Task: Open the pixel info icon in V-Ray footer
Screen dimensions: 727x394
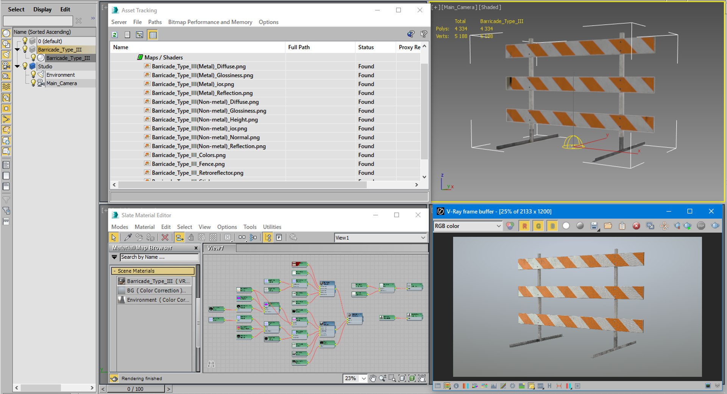Action: [x=456, y=386]
